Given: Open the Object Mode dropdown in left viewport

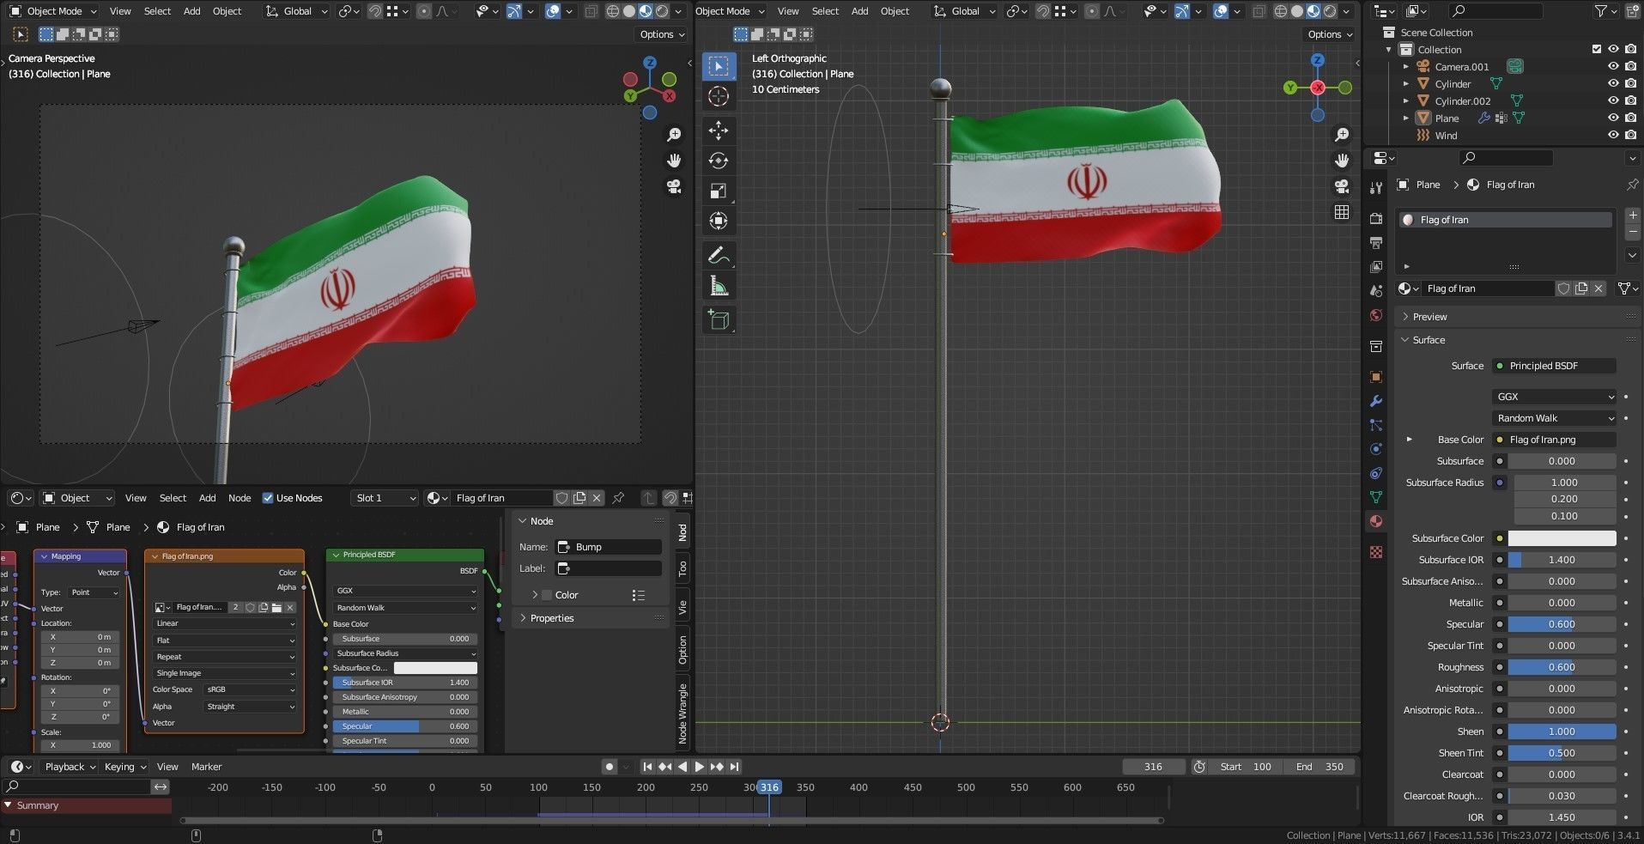Looking at the screenshot, I should [x=53, y=11].
